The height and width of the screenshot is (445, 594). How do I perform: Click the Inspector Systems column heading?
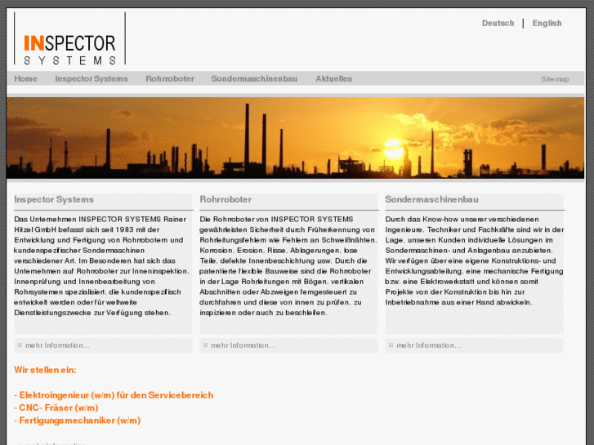click(x=54, y=199)
